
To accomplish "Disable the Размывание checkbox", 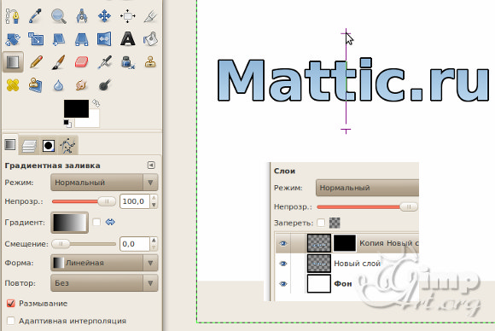I will point(11,304).
